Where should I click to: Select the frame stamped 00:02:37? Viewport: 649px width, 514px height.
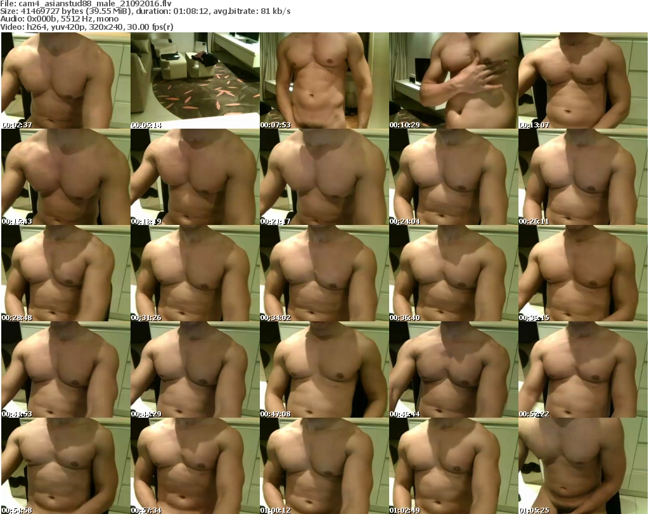point(66,80)
